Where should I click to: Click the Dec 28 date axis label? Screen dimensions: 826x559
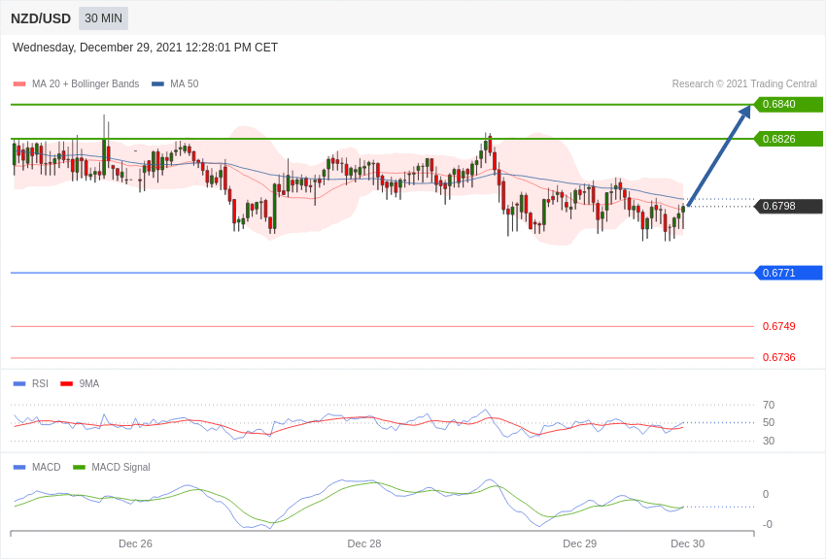[x=364, y=543]
